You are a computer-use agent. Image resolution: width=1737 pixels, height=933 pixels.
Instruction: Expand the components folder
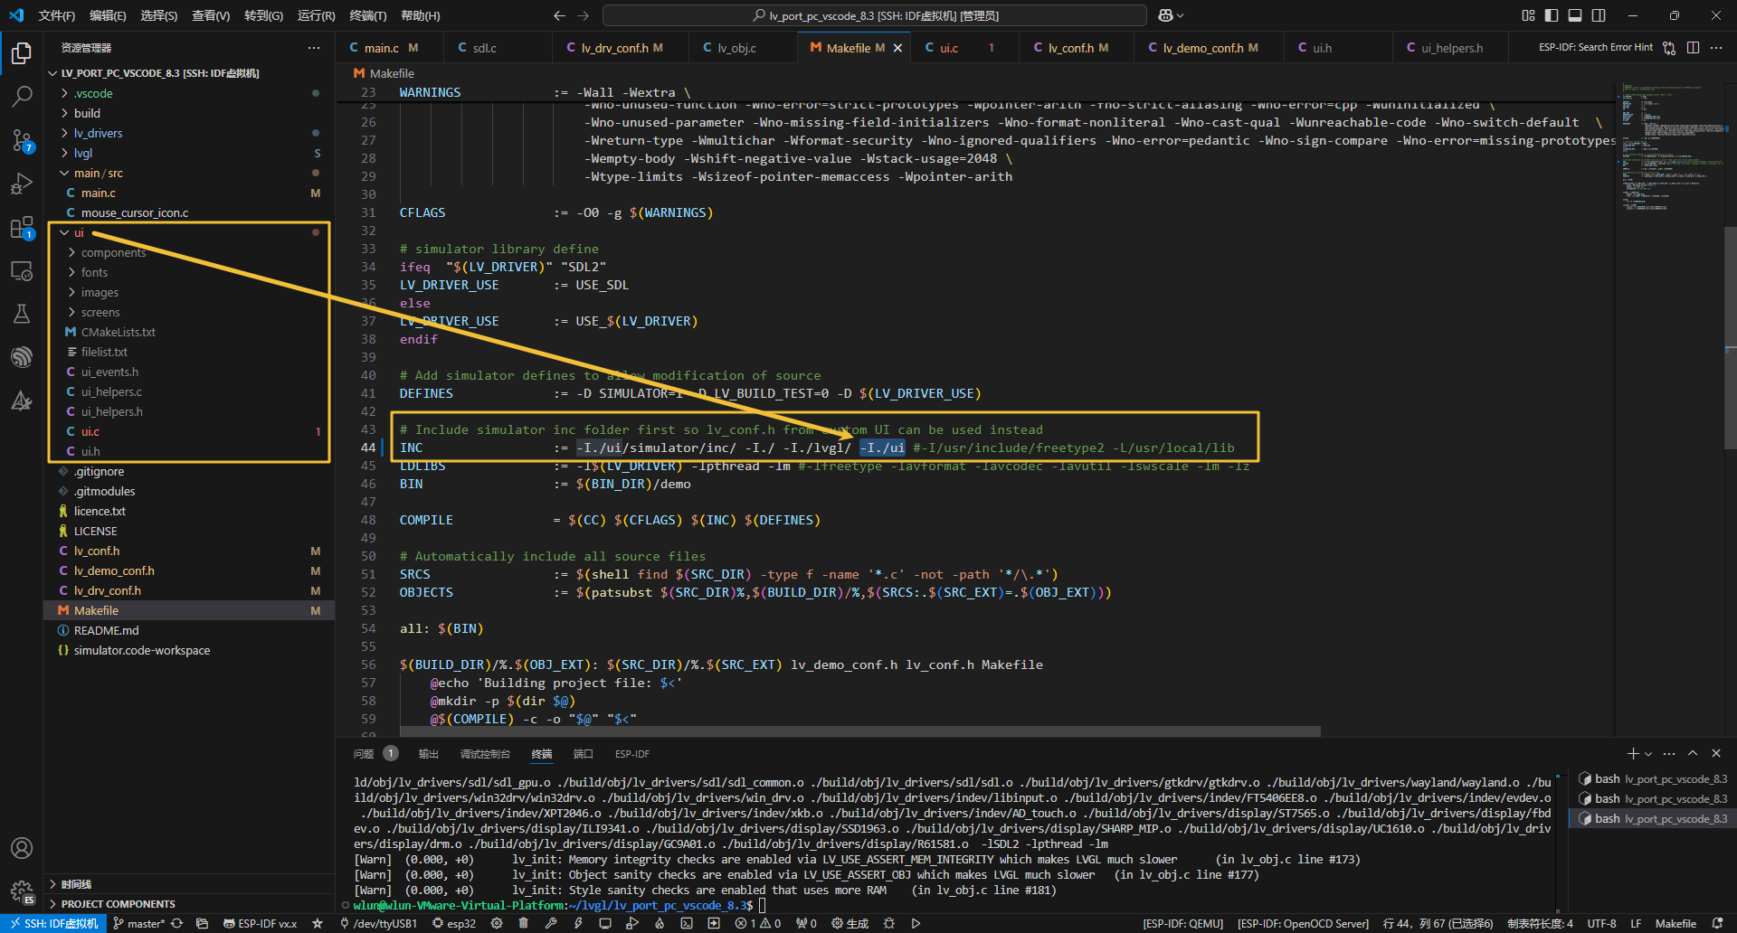(188, 252)
